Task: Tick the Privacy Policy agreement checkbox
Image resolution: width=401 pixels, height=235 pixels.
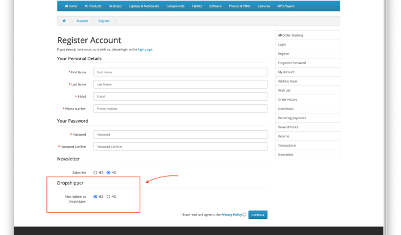Action: (x=245, y=214)
